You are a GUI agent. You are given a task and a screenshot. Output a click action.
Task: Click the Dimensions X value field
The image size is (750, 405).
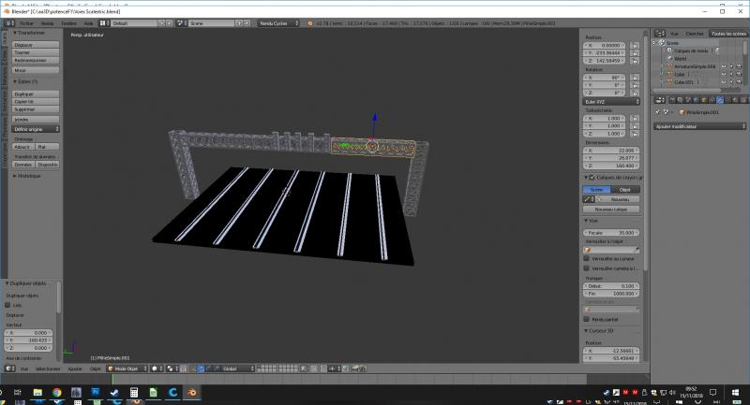pyautogui.click(x=610, y=150)
